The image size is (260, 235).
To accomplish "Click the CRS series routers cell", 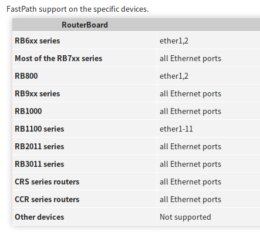I will point(47,182).
